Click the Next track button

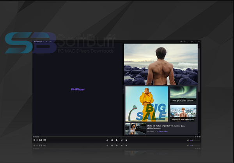click(x=122, y=140)
